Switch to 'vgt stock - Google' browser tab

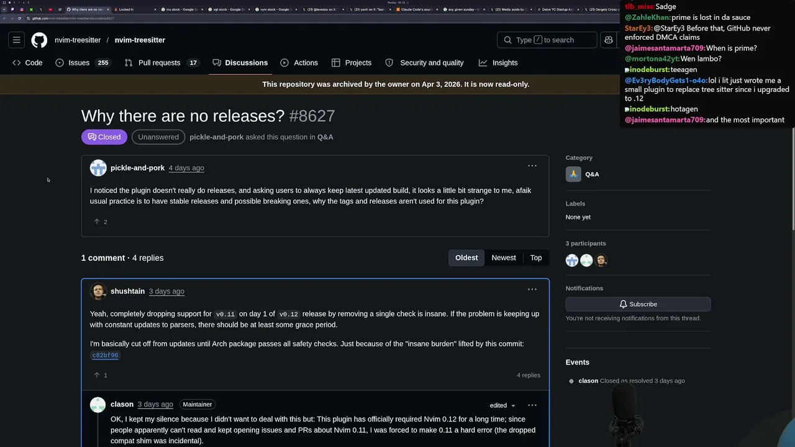point(229,9)
